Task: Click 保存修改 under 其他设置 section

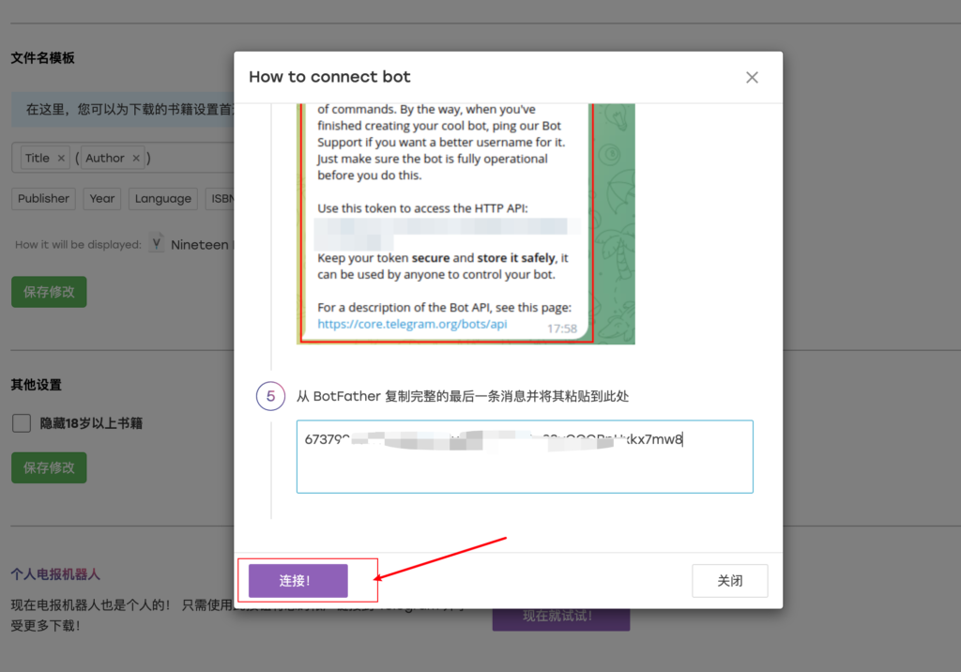Action: point(49,467)
